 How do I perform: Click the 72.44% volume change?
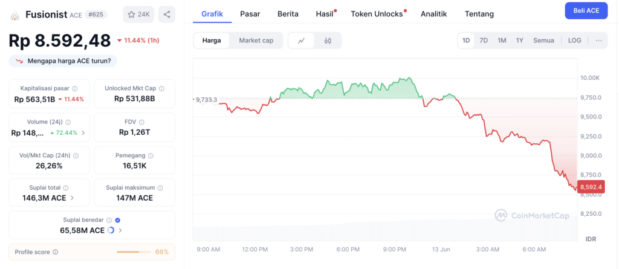[64, 133]
